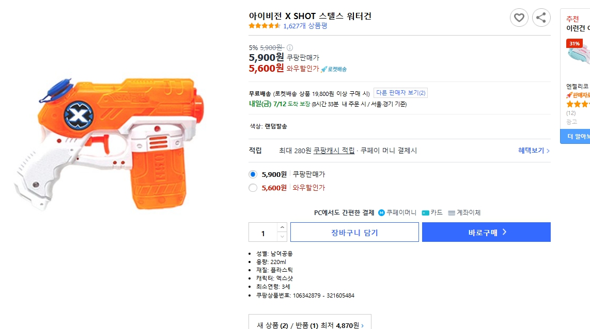The height and width of the screenshot is (329, 590).
Task: Click the star rating icons
Action: point(265,26)
